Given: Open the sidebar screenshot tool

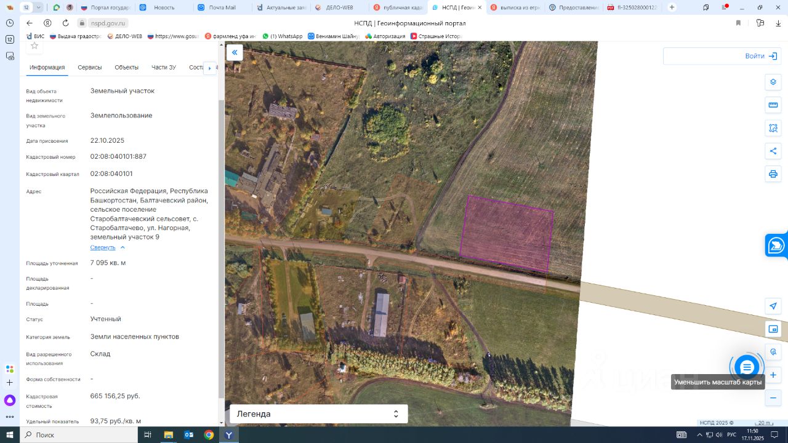Looking at the screenshot, I should [9, 56].
